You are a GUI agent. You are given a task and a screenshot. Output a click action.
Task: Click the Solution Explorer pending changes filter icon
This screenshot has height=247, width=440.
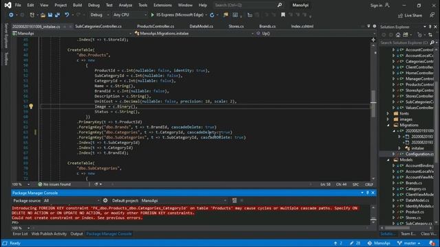tap(419, 35)
